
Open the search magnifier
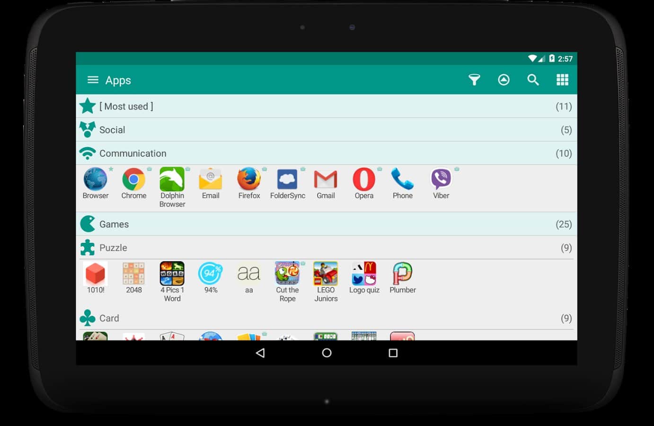coord(533,80)
